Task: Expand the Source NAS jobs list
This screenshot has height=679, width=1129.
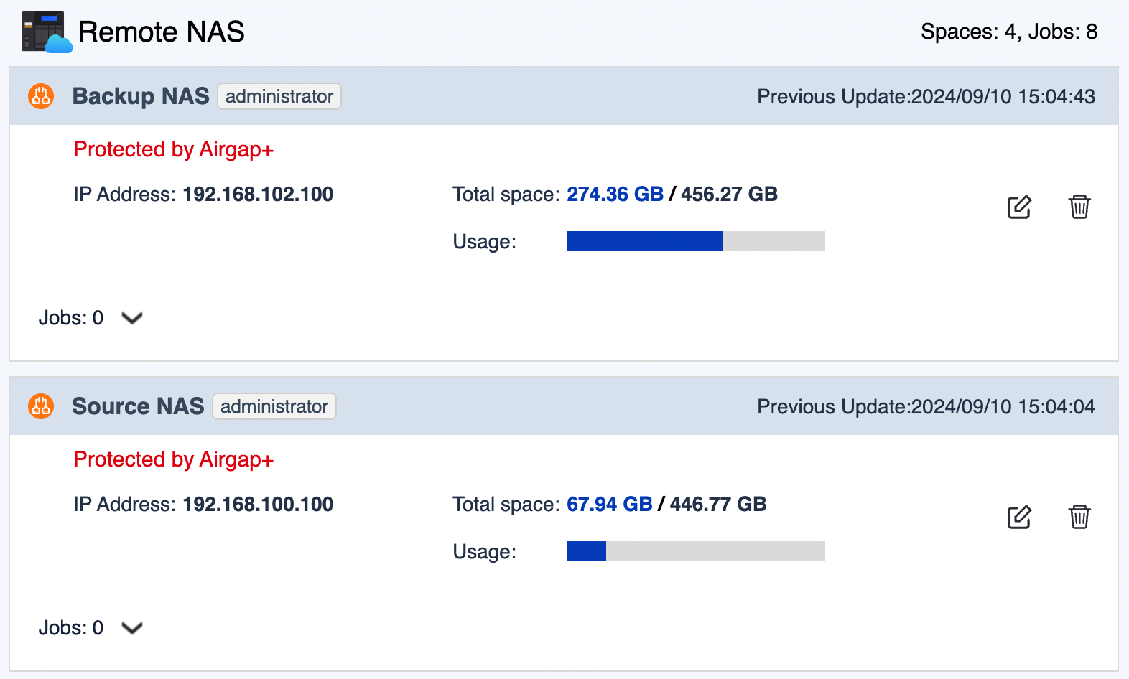Action: click(x=132, y=628)
